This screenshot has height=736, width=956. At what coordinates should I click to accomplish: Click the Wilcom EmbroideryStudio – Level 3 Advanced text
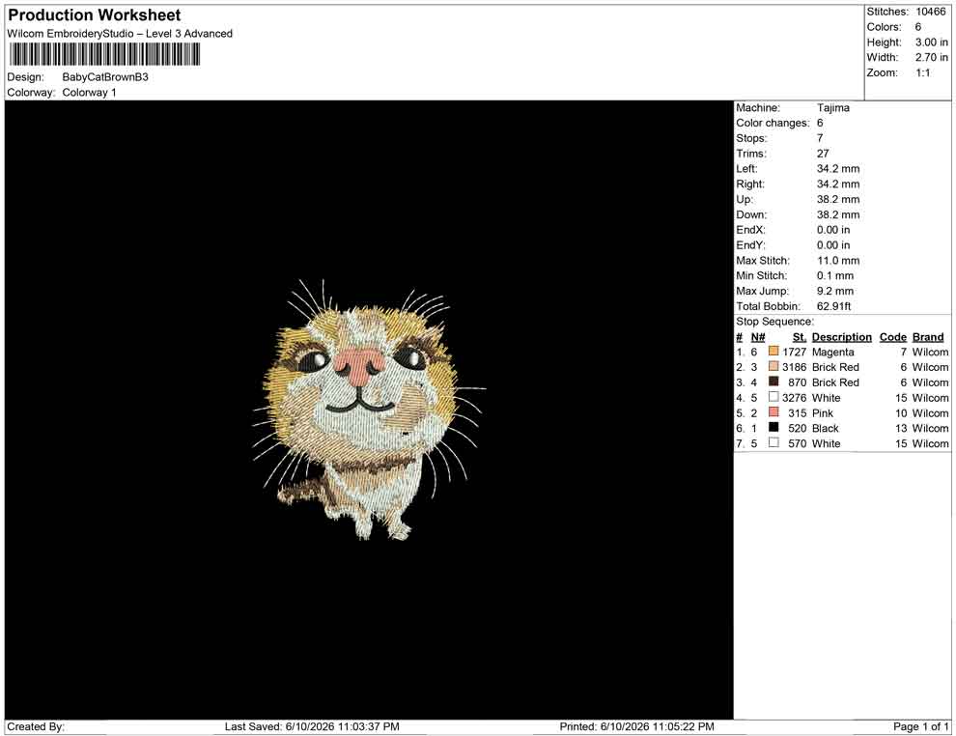coord(120,34)
